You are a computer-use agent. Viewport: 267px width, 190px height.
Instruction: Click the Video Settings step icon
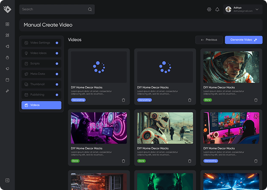click(x=26, y=43)
